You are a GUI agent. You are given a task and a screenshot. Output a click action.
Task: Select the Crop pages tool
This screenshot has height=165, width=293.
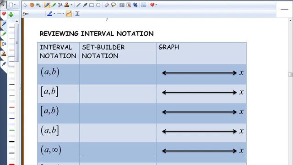click(x=135, y=5)
